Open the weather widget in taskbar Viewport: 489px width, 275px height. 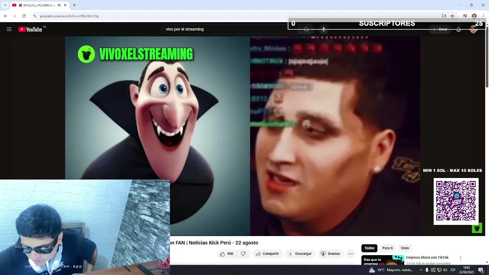coord(391,270)
